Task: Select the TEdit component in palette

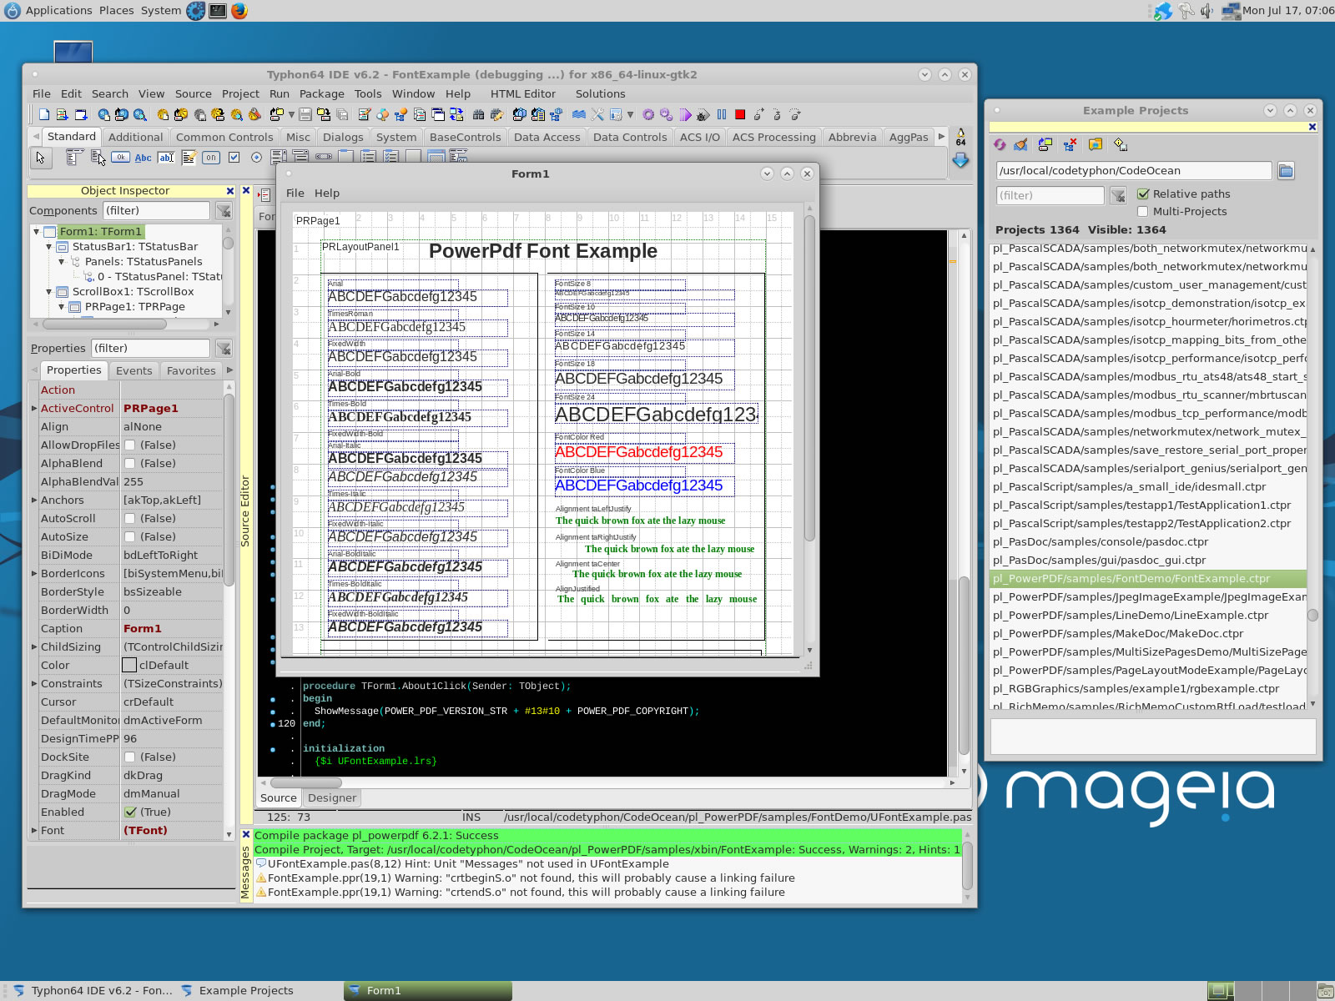Action: (166, 158)
